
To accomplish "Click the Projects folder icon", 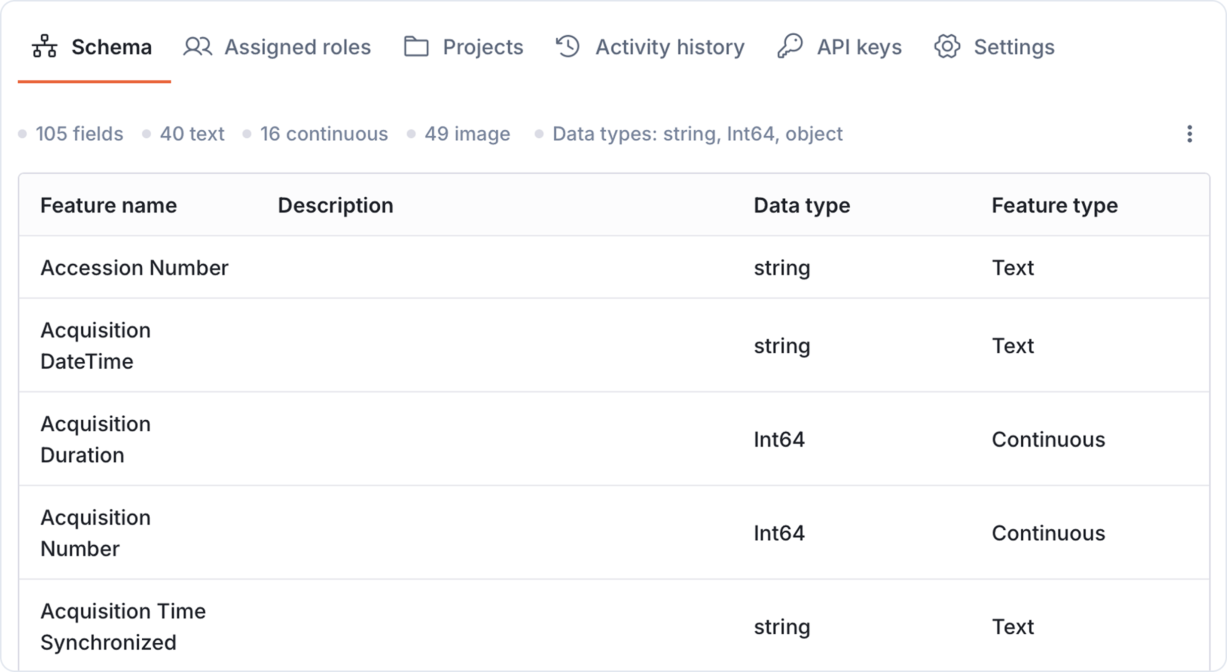I will 416,47.
